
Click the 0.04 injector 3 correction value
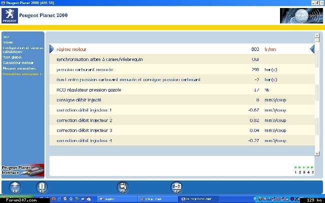254,130
